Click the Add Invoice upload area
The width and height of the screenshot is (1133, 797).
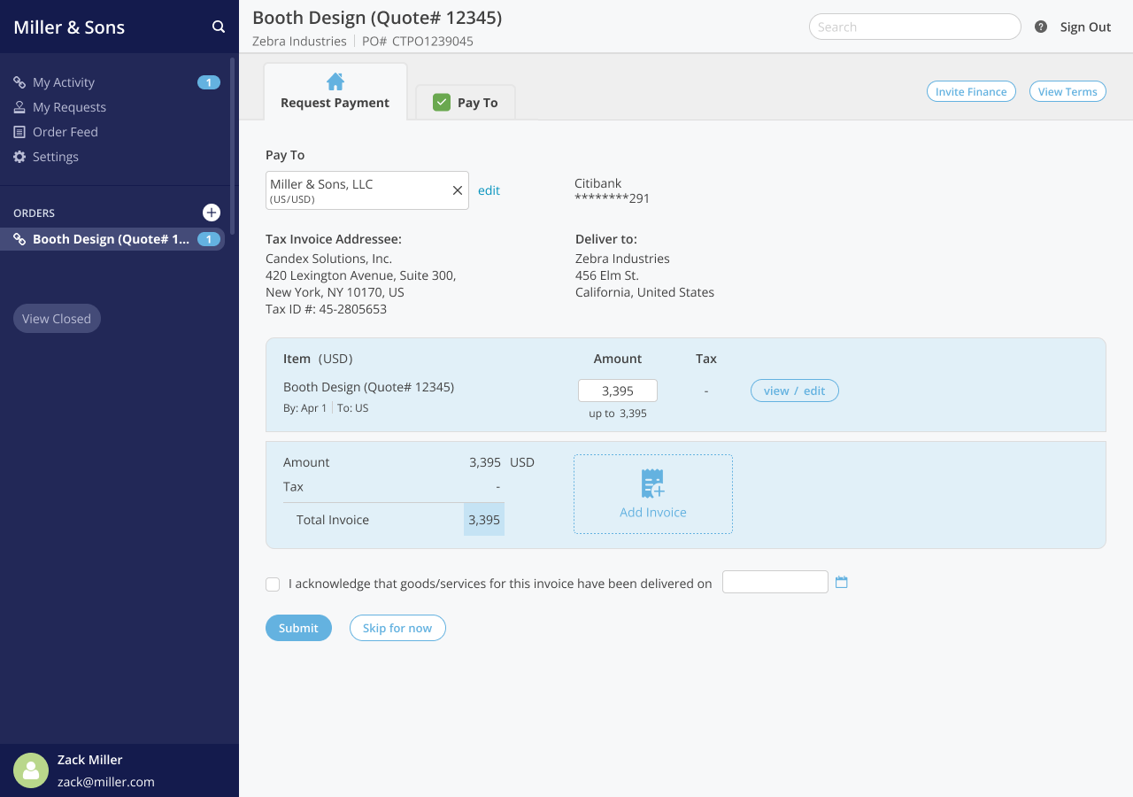653,494
